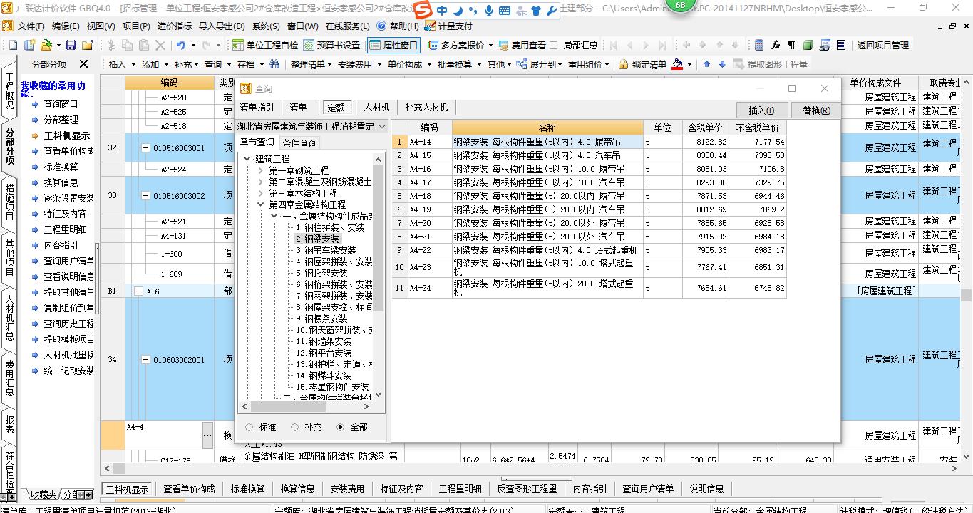Select result row A4-16 in query dialog
The image size is (973, 513).
(589, 169)
